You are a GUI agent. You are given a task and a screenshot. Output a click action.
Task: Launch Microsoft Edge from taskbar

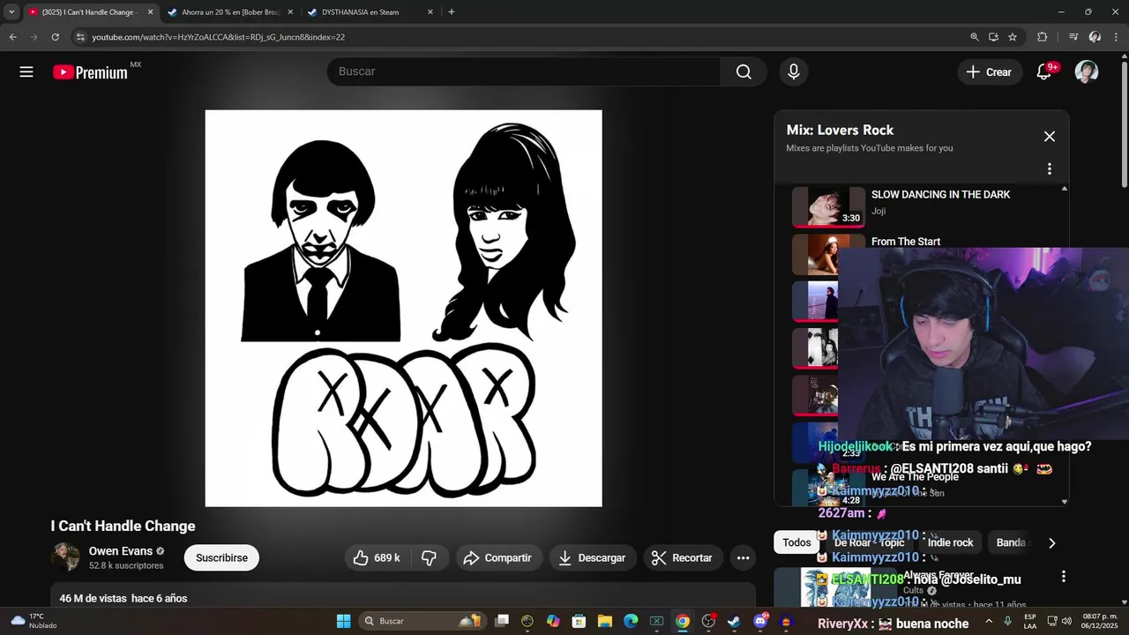pos(631,621)
